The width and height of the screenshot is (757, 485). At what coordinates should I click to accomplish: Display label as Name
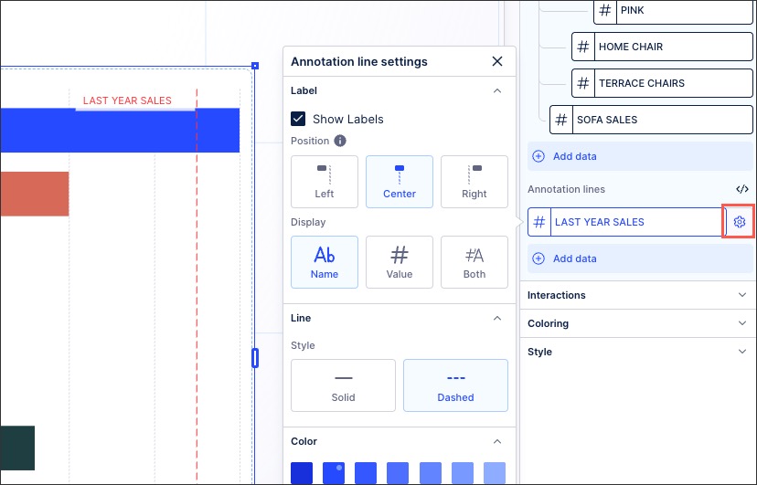coord(325,262)
